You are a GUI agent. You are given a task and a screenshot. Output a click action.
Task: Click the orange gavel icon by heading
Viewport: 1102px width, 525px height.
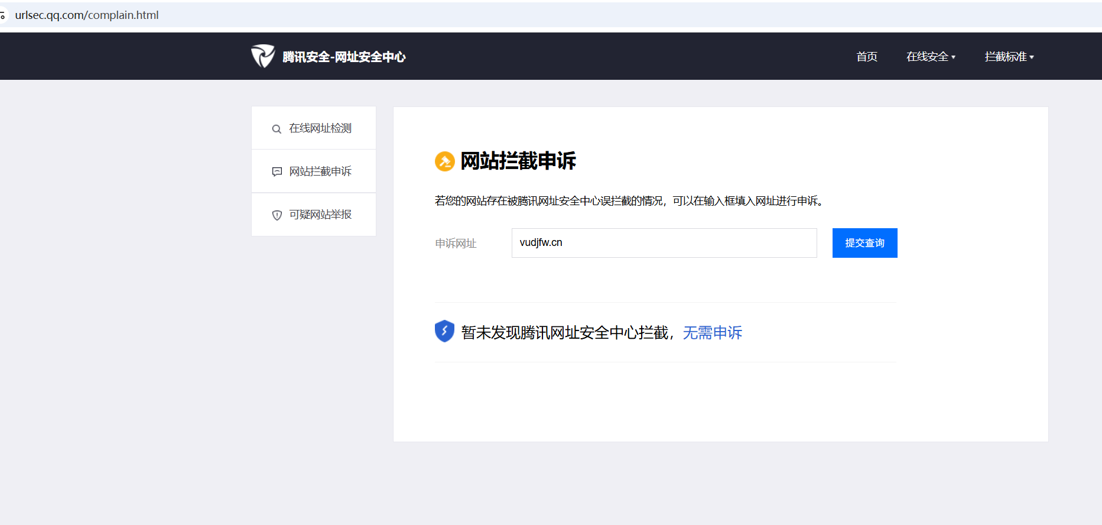(445, 161)
